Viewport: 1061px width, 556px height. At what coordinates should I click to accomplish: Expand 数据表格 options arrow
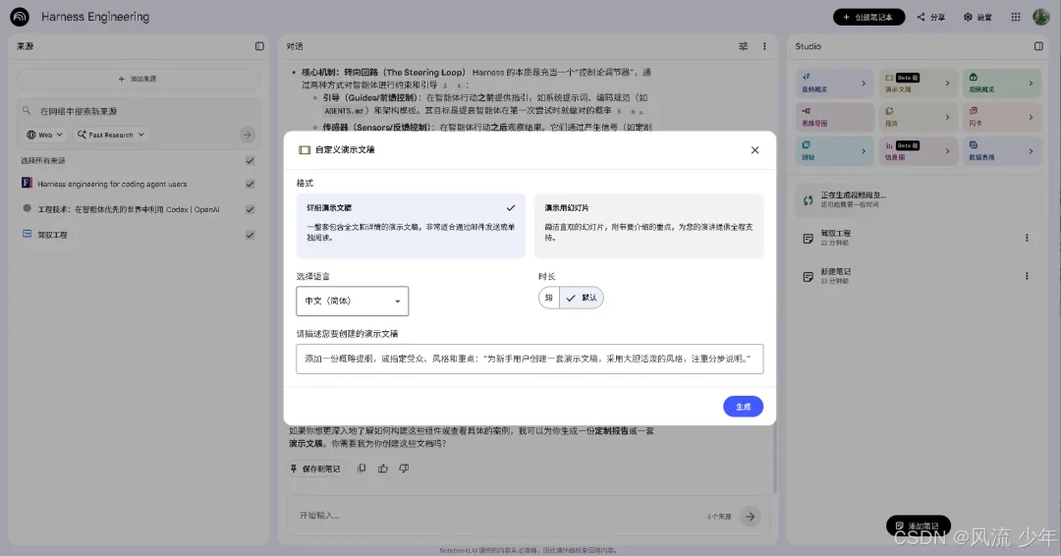pos(1031,151)
